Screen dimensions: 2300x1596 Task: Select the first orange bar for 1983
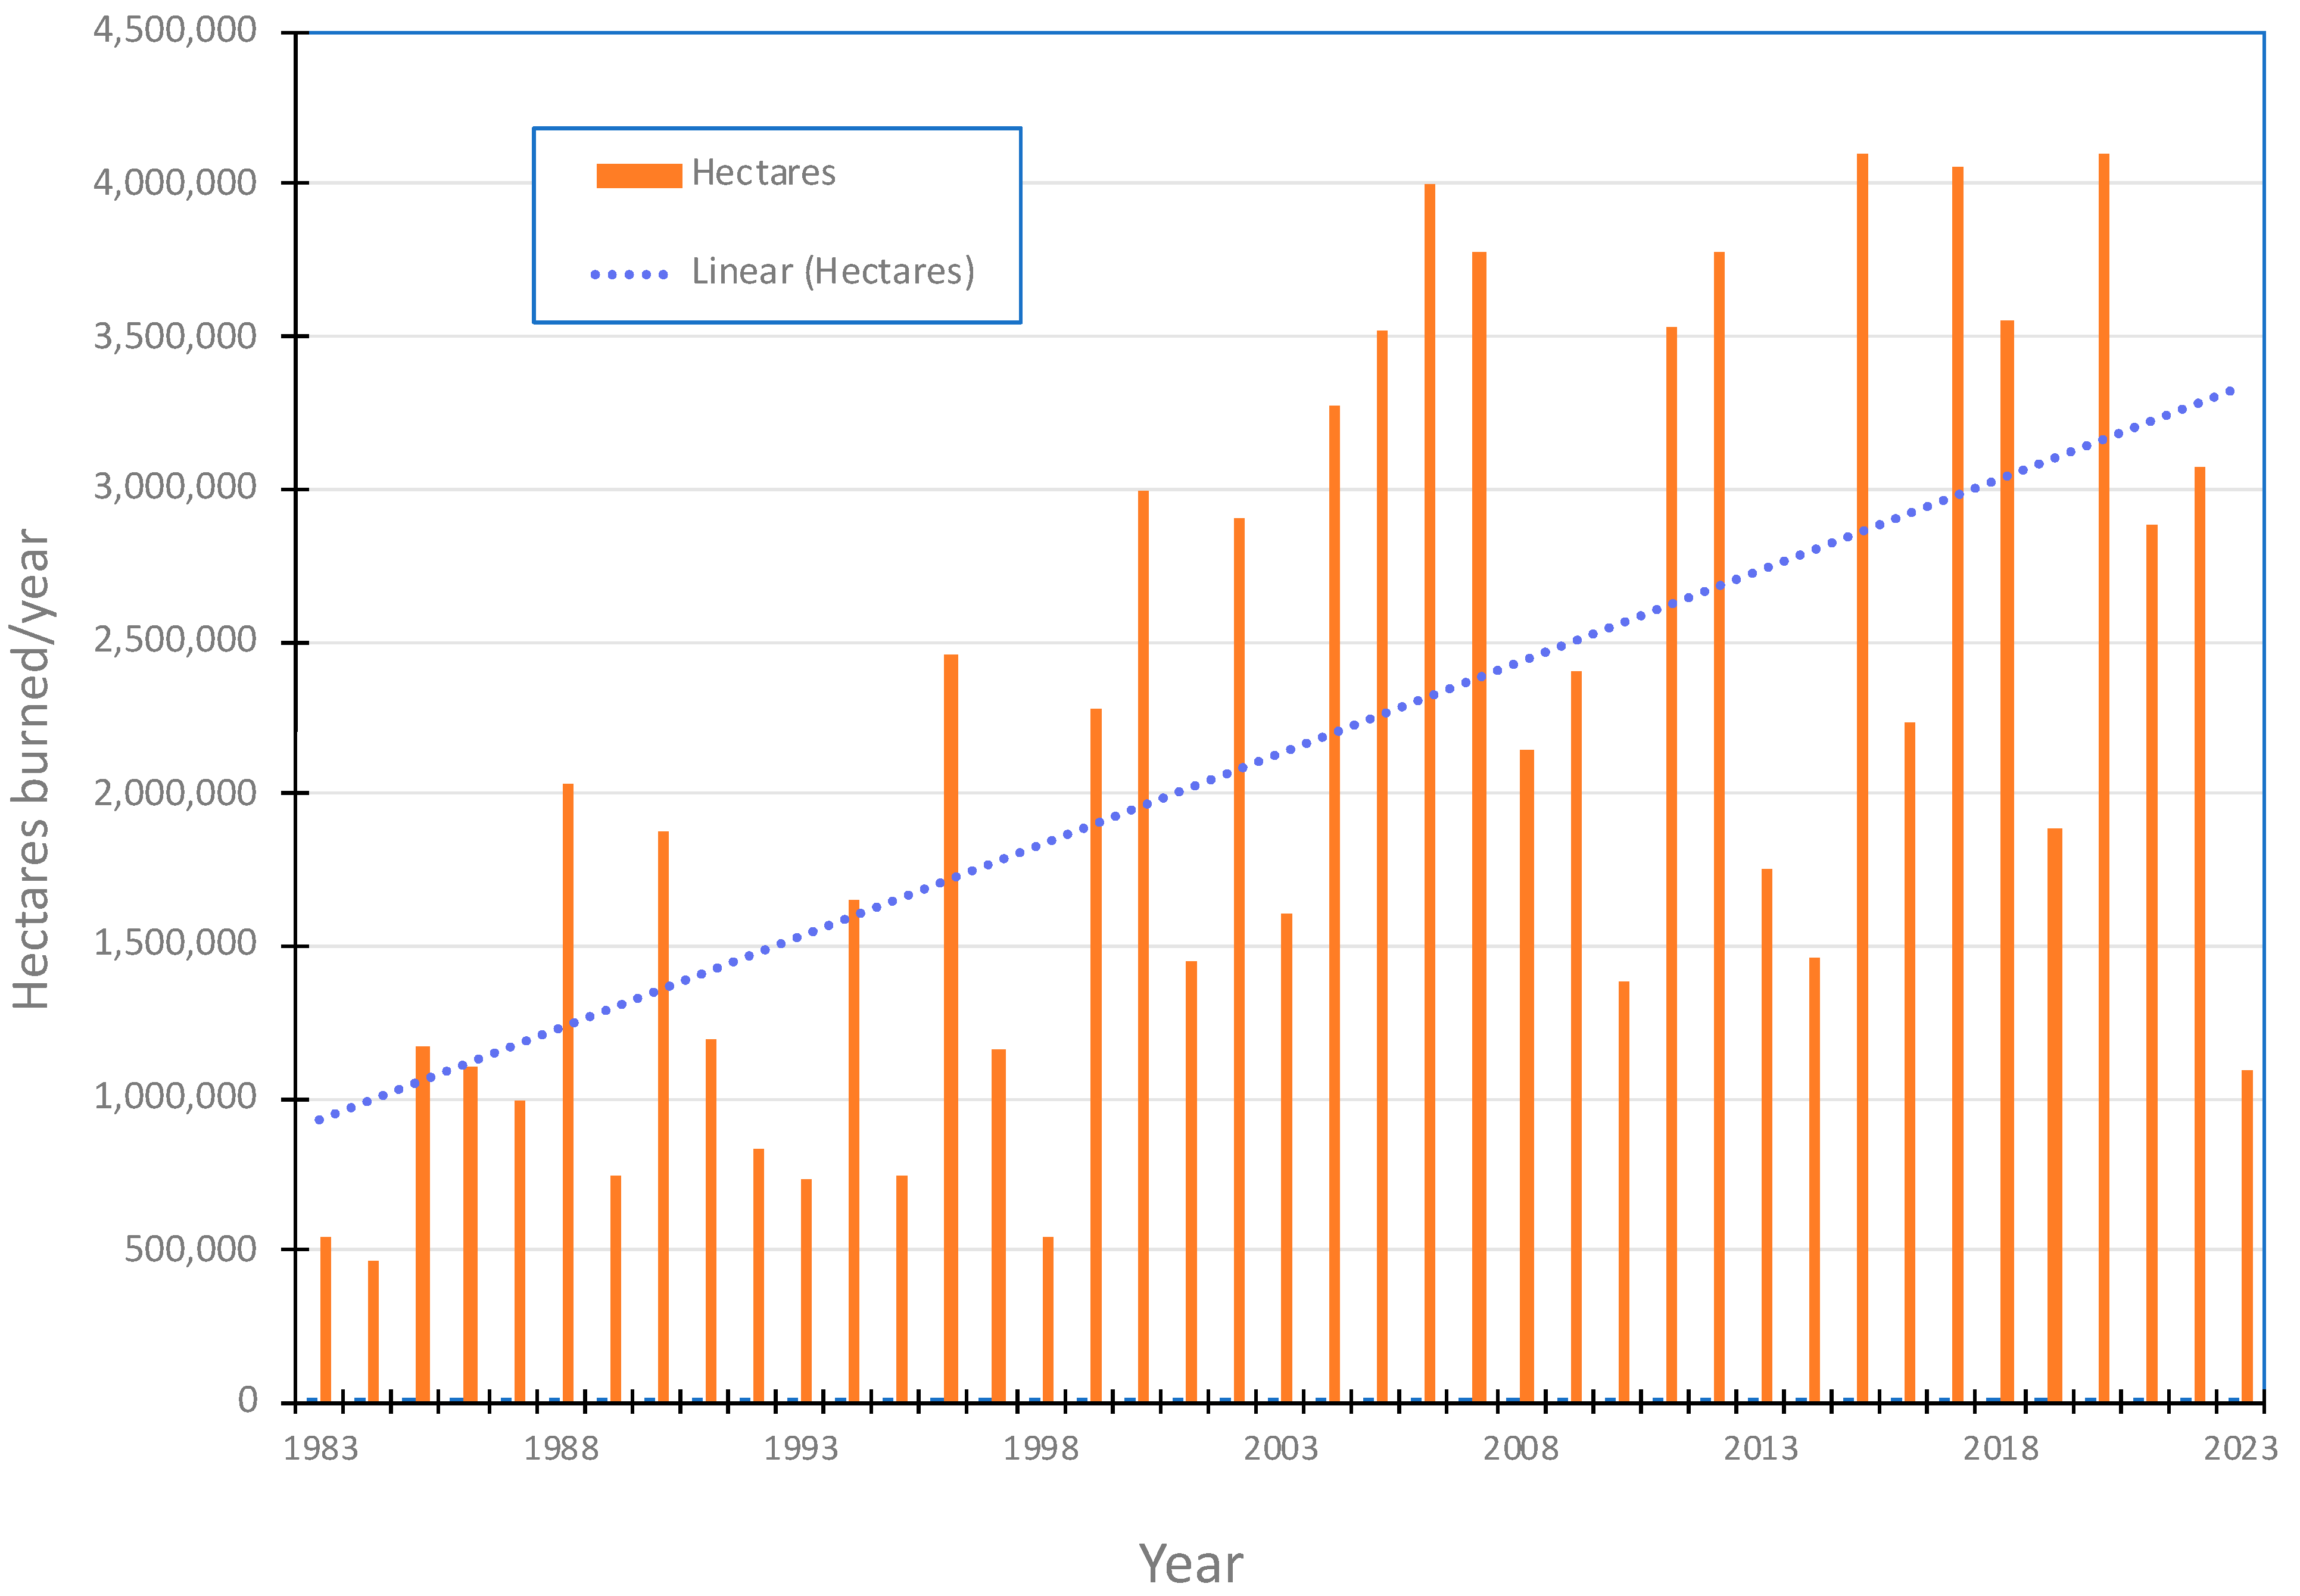[325, 1320]
